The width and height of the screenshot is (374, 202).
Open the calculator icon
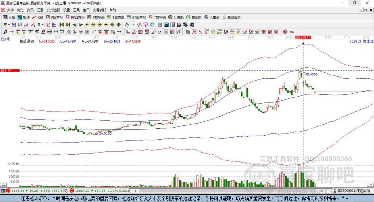click(166, 25)
